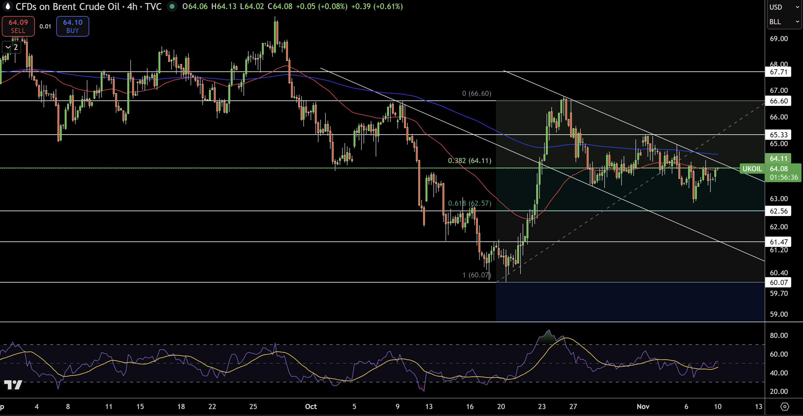Click the TradingView logo
The image size is (803, 416).
13,385
